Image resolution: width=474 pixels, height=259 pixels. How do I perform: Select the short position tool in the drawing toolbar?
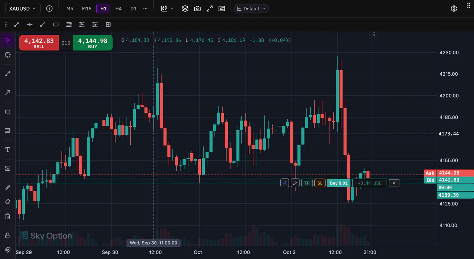coord(95,24)
